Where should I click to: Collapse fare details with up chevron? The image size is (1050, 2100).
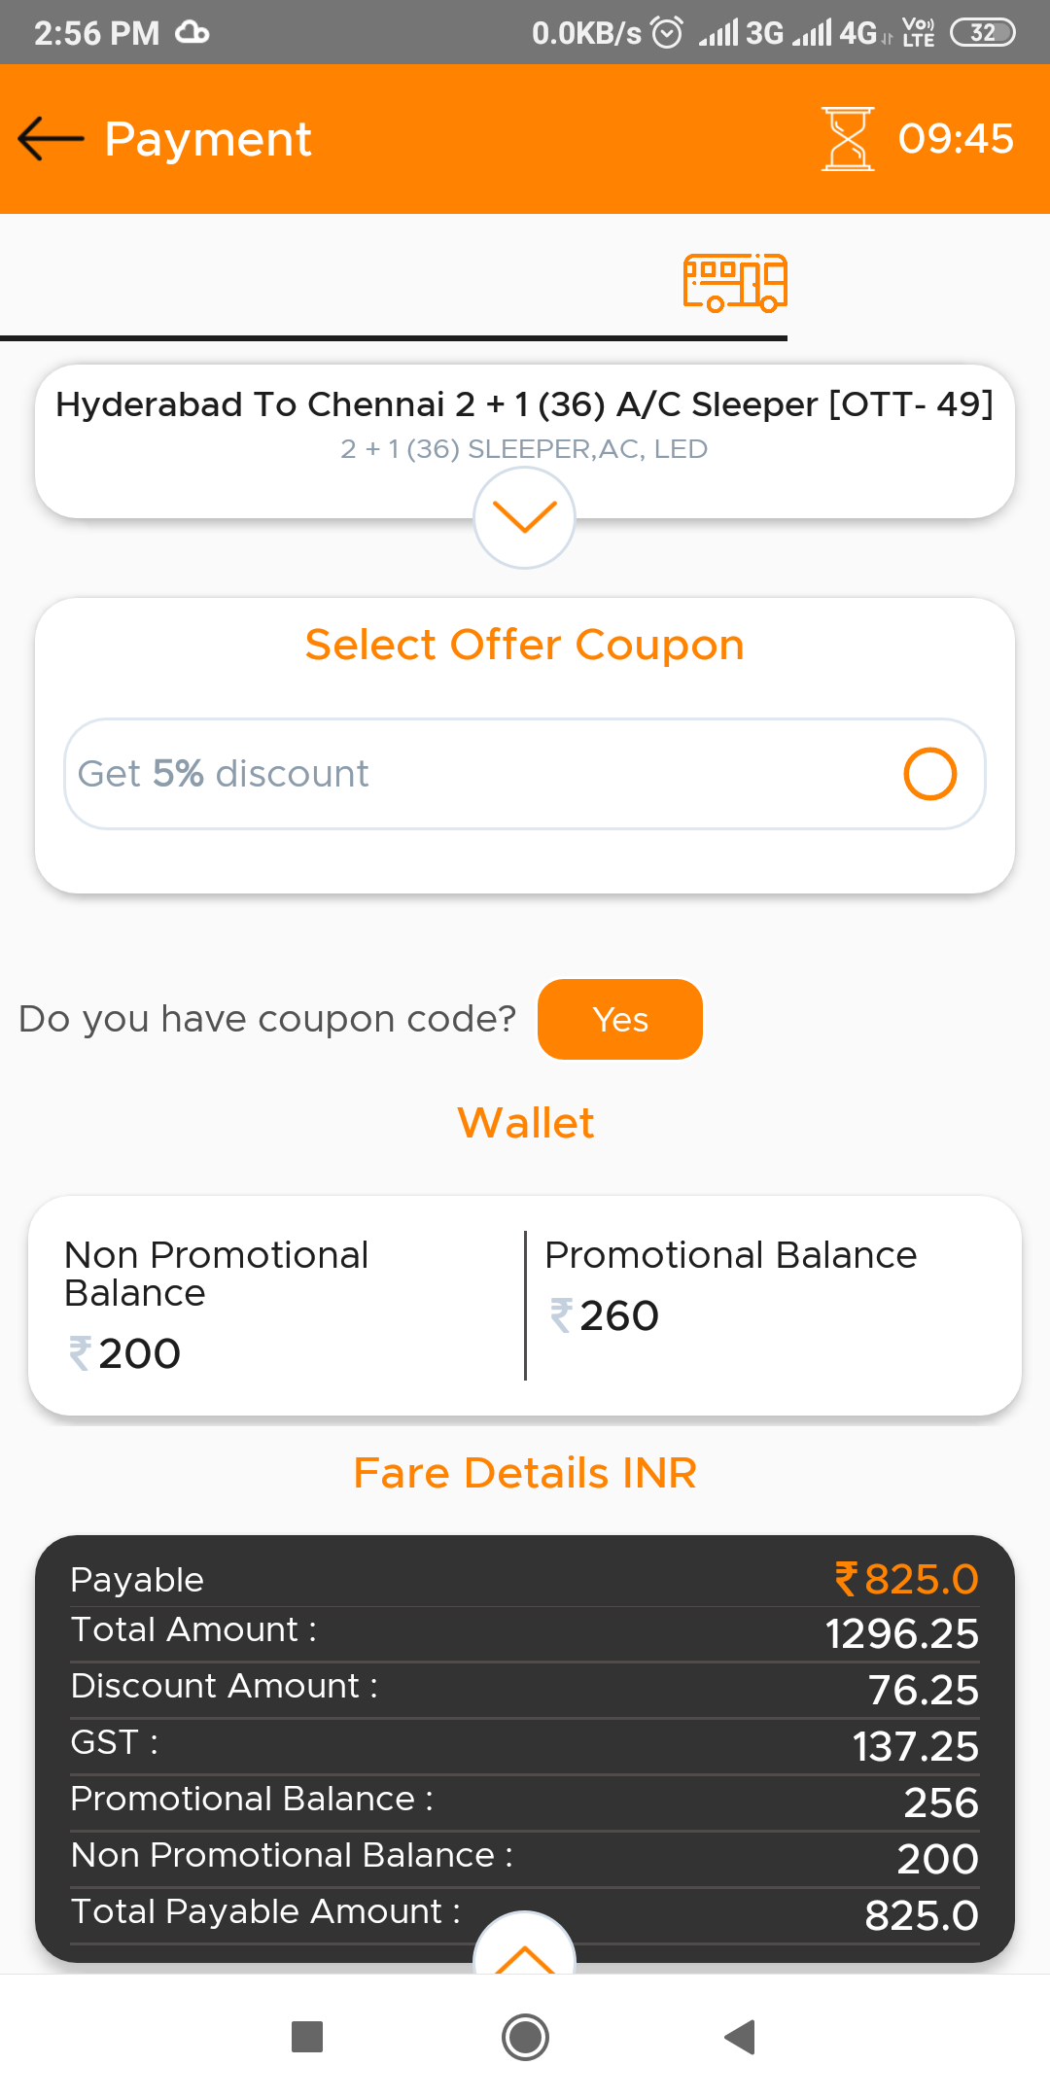point(524,1942)
